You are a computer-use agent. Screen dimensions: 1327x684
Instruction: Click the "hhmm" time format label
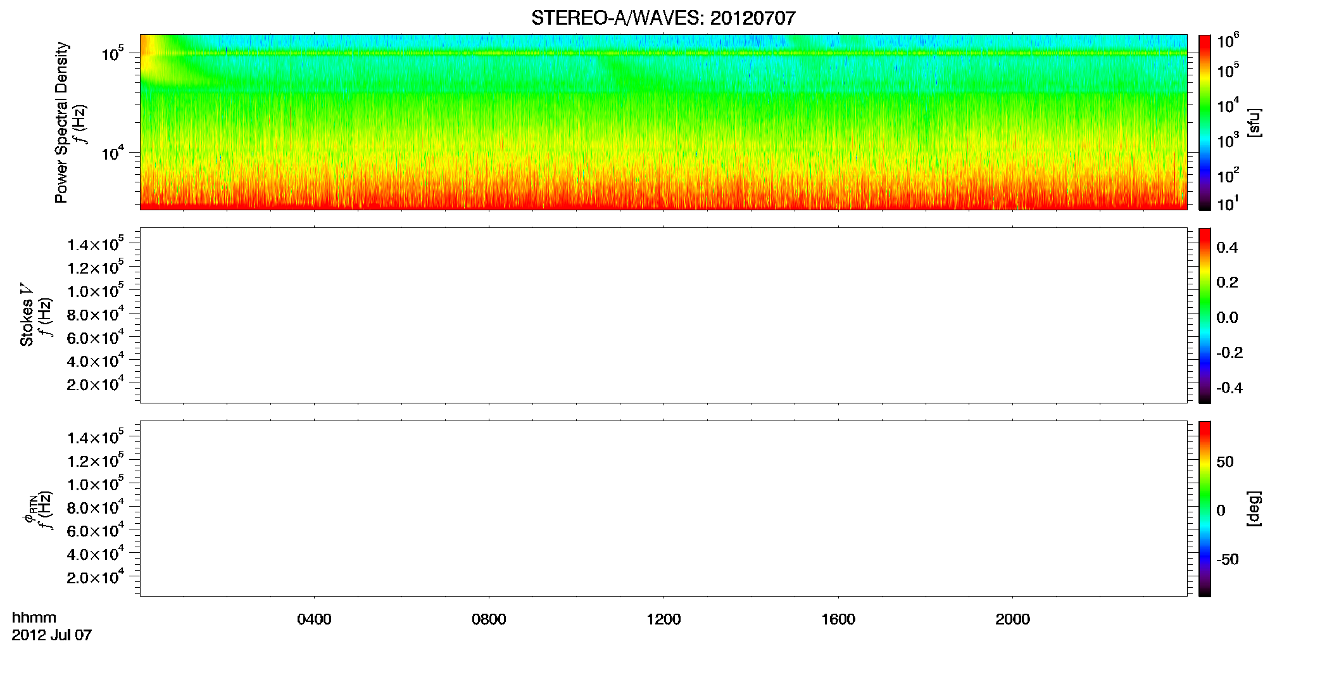tap(34, 618)
